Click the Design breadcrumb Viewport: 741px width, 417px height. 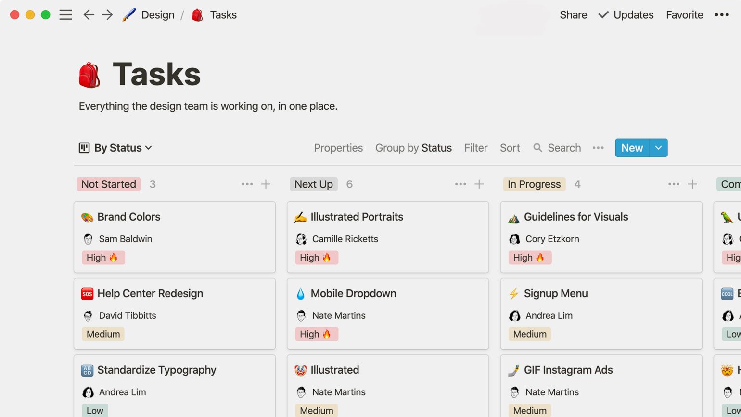[x=158, y=15]
